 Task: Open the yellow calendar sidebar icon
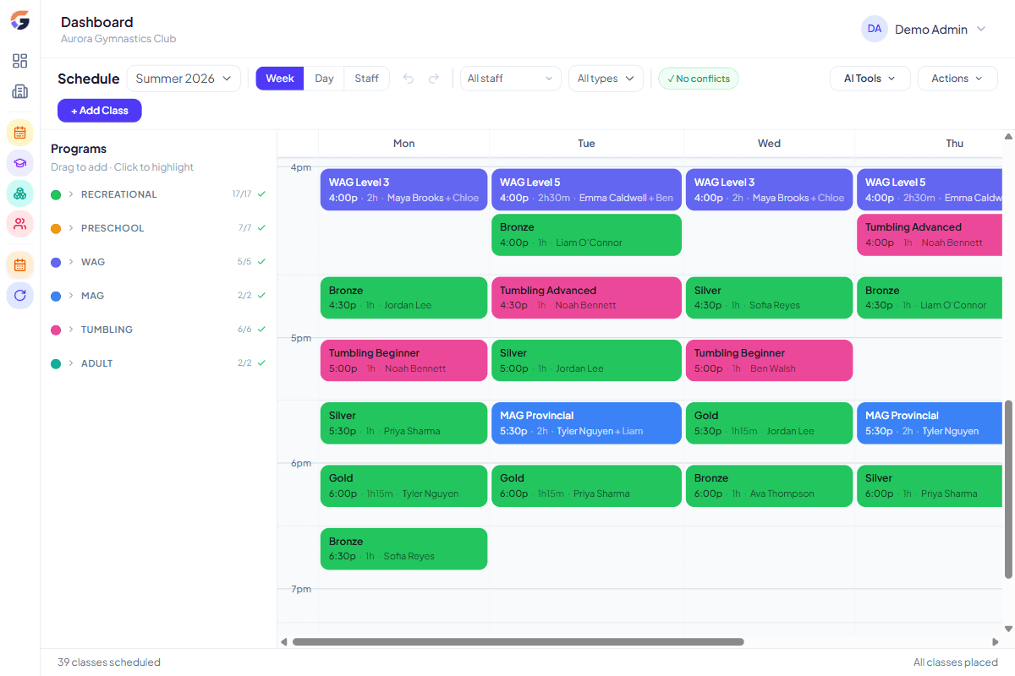(20, 133)
